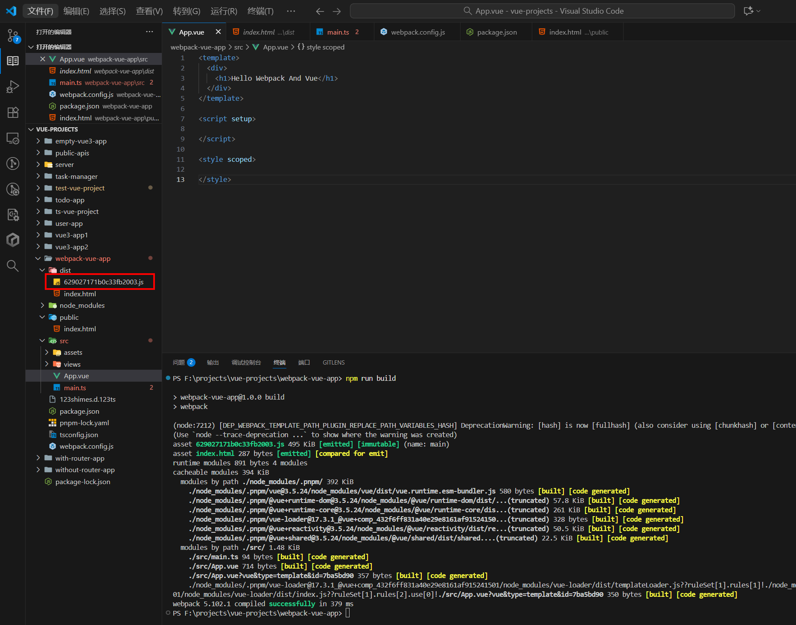
Task: Open the Source Control activity bar icon
Action: coord(13,36)
